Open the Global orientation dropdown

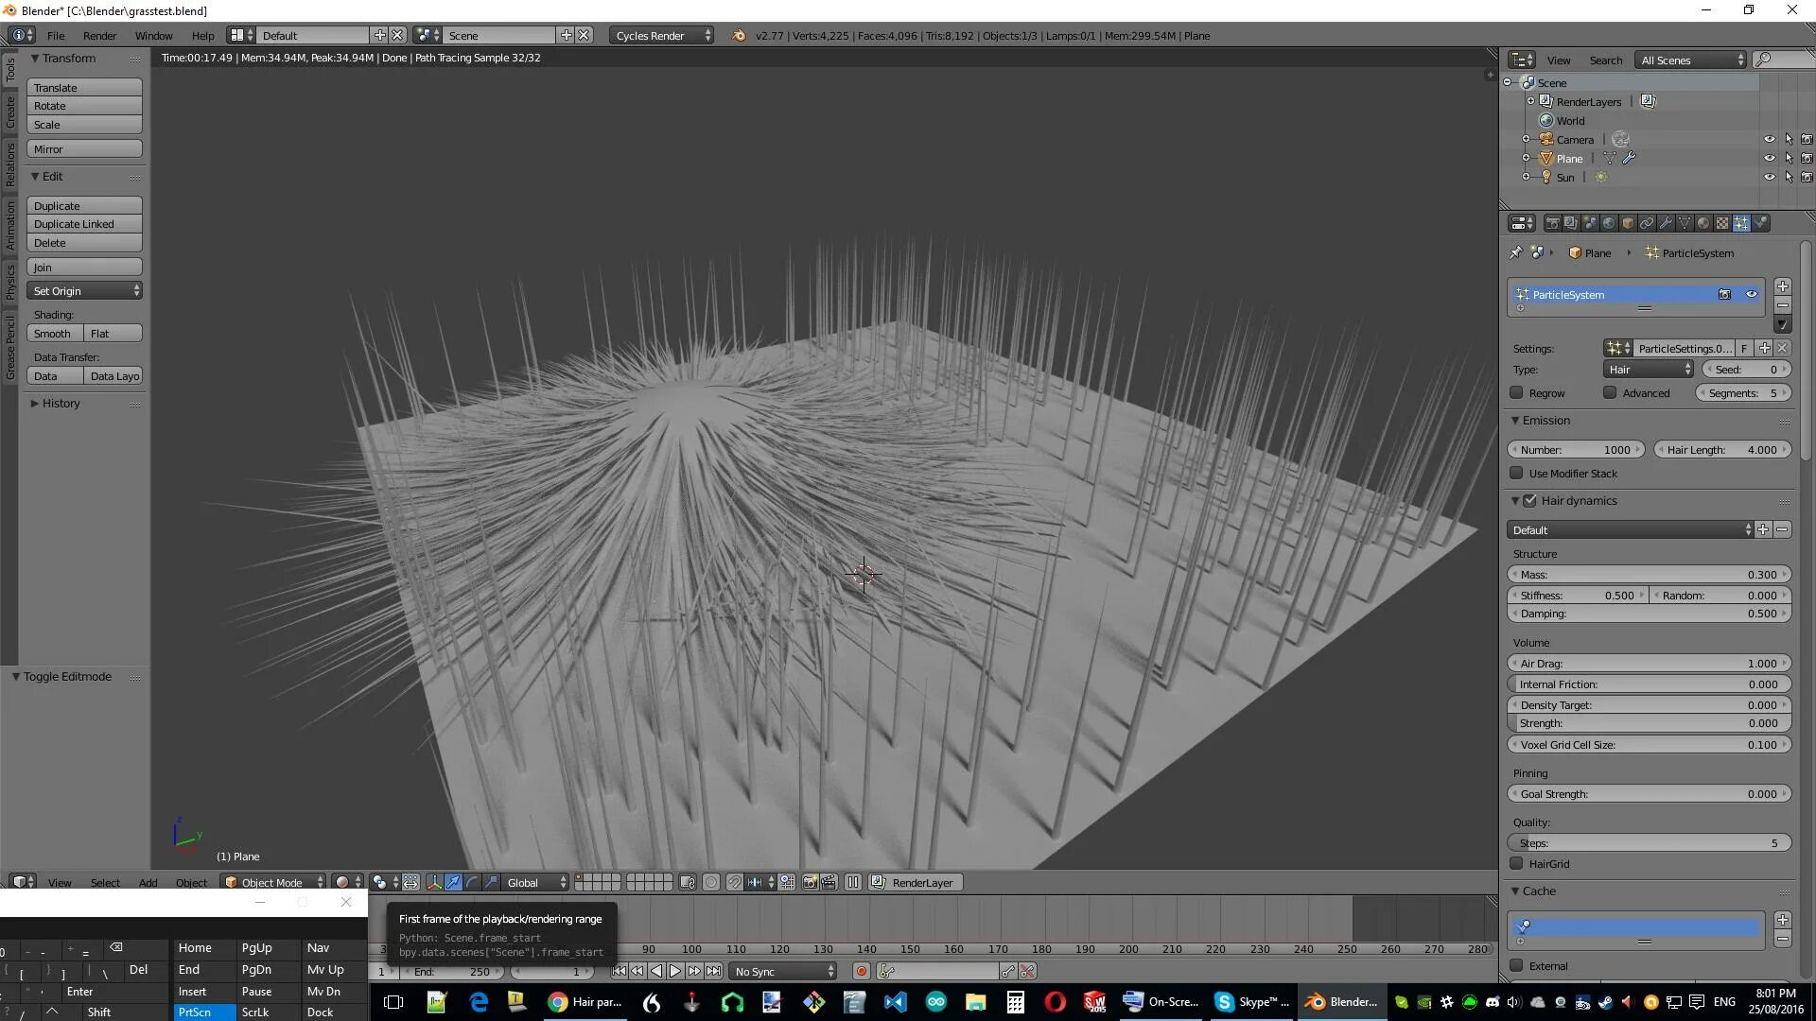click(x=535, y=882)
